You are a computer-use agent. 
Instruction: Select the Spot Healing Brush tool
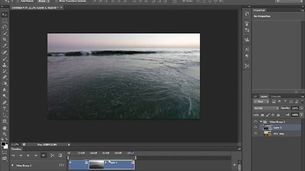coord(4,52)
